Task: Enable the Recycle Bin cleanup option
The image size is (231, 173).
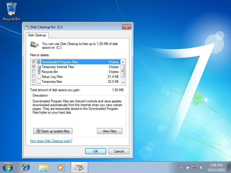Action: [33, 72]
